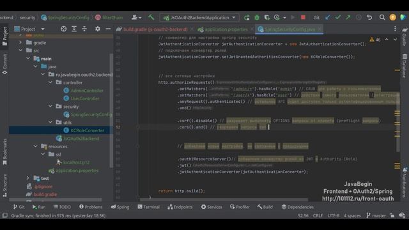The height and width of the screenshot is (230, 409).
Task: Click the Rollback undo arrow icon
Action: click(369, 17)
